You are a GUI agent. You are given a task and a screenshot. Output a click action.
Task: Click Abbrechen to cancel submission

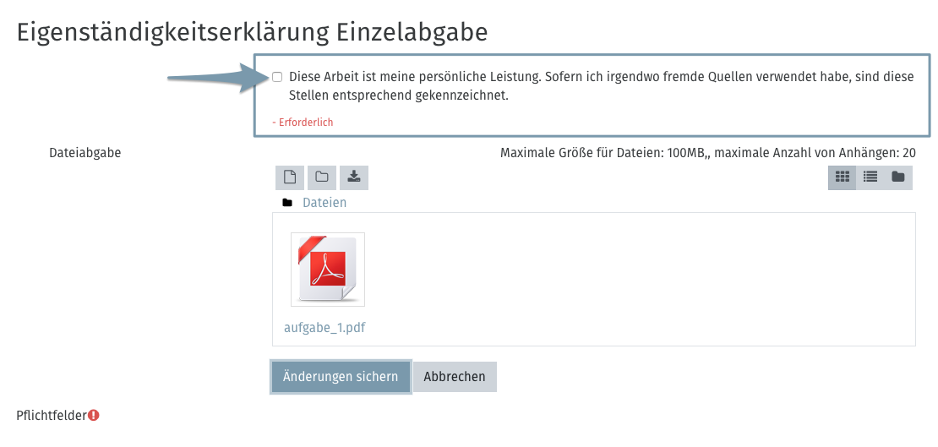coord(455,377)
